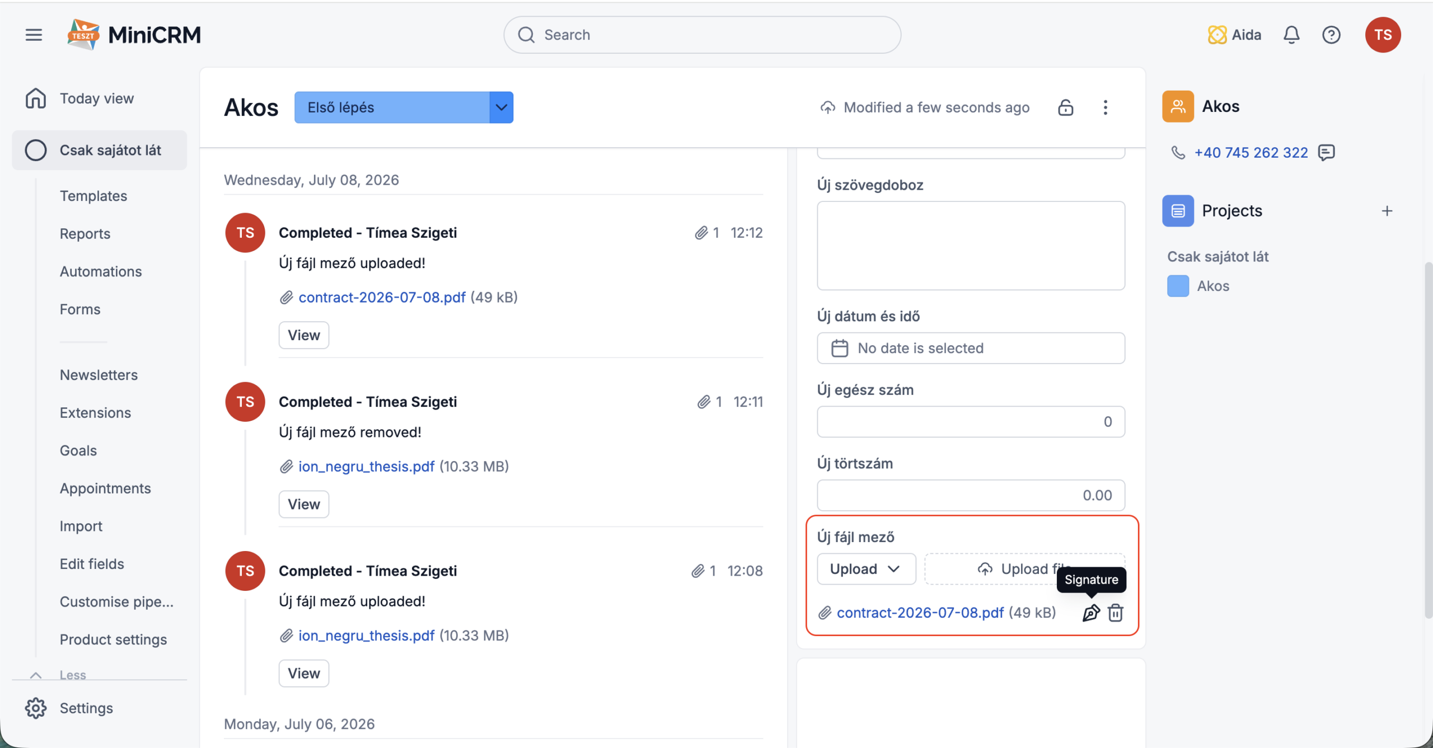Click into the Search field
The image size is (1433, 748).
coord(702,35)
